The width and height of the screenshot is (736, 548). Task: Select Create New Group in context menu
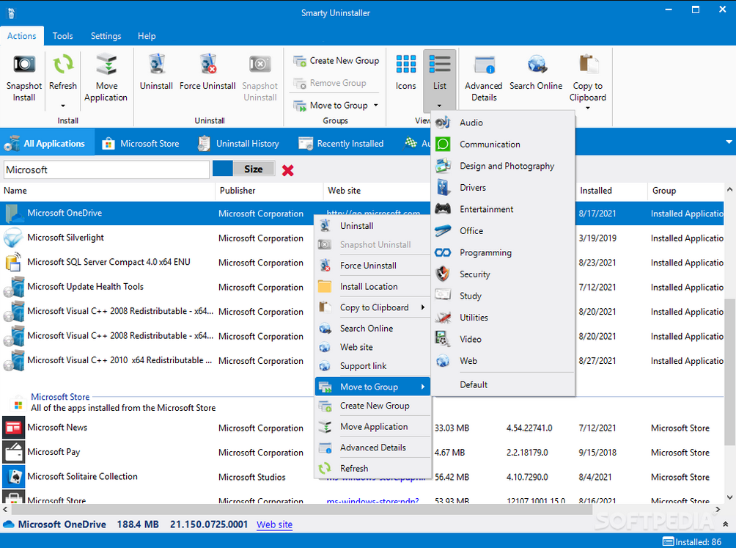pos(372,406)
